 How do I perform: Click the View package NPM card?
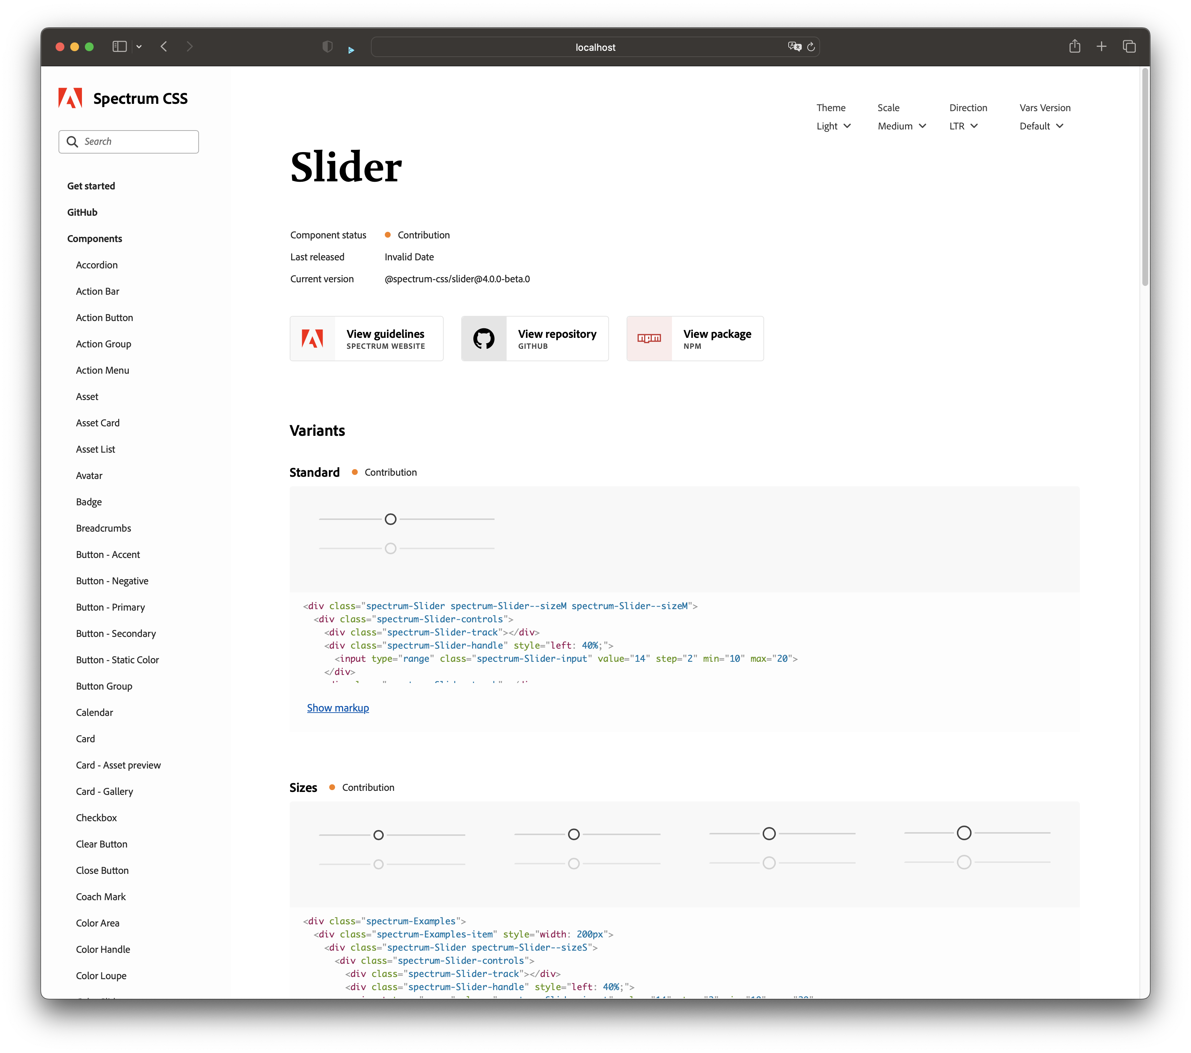coord(695,339)
